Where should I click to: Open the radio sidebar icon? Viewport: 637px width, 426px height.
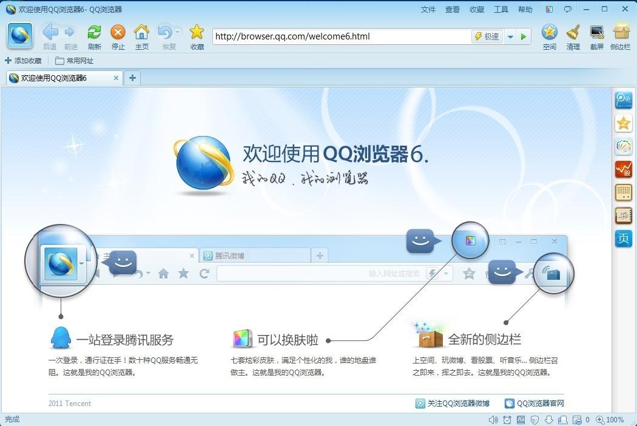(623, 192)
